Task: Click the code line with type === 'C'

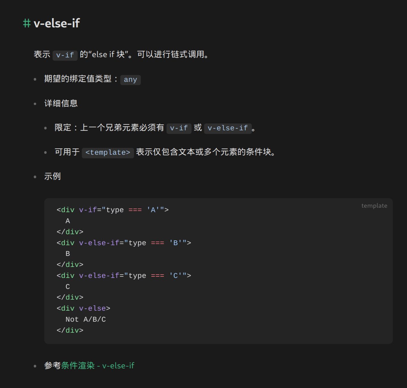Action: [x=124, y=276]
